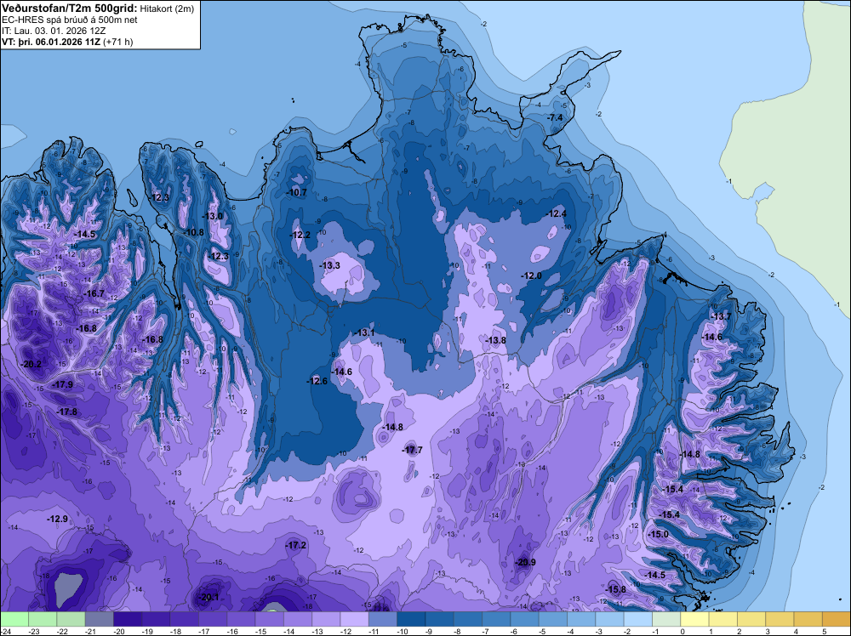Click the -21 slate-gray legend swatch

(100, 618)
